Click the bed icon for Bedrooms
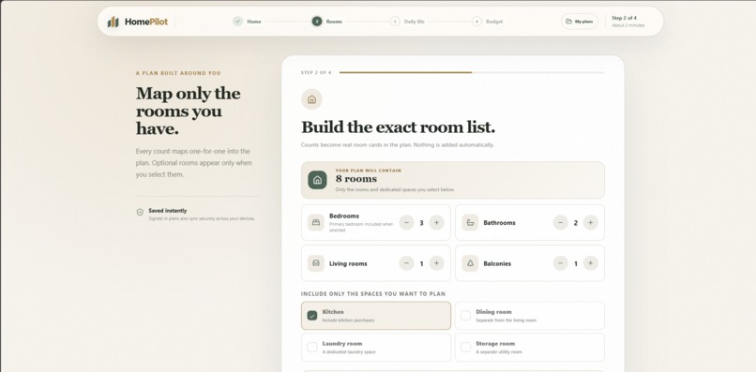The image size is (756, 372). point(316,223)
